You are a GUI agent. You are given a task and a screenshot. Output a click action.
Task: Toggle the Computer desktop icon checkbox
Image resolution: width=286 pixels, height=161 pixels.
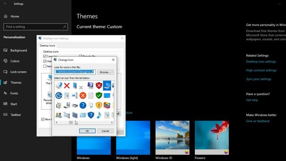(45, 56)
